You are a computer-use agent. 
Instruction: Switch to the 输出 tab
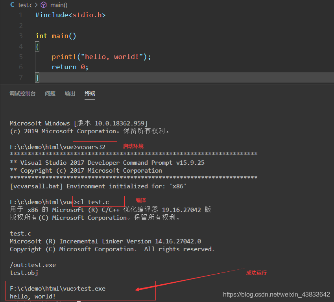[x=70, y=94]
